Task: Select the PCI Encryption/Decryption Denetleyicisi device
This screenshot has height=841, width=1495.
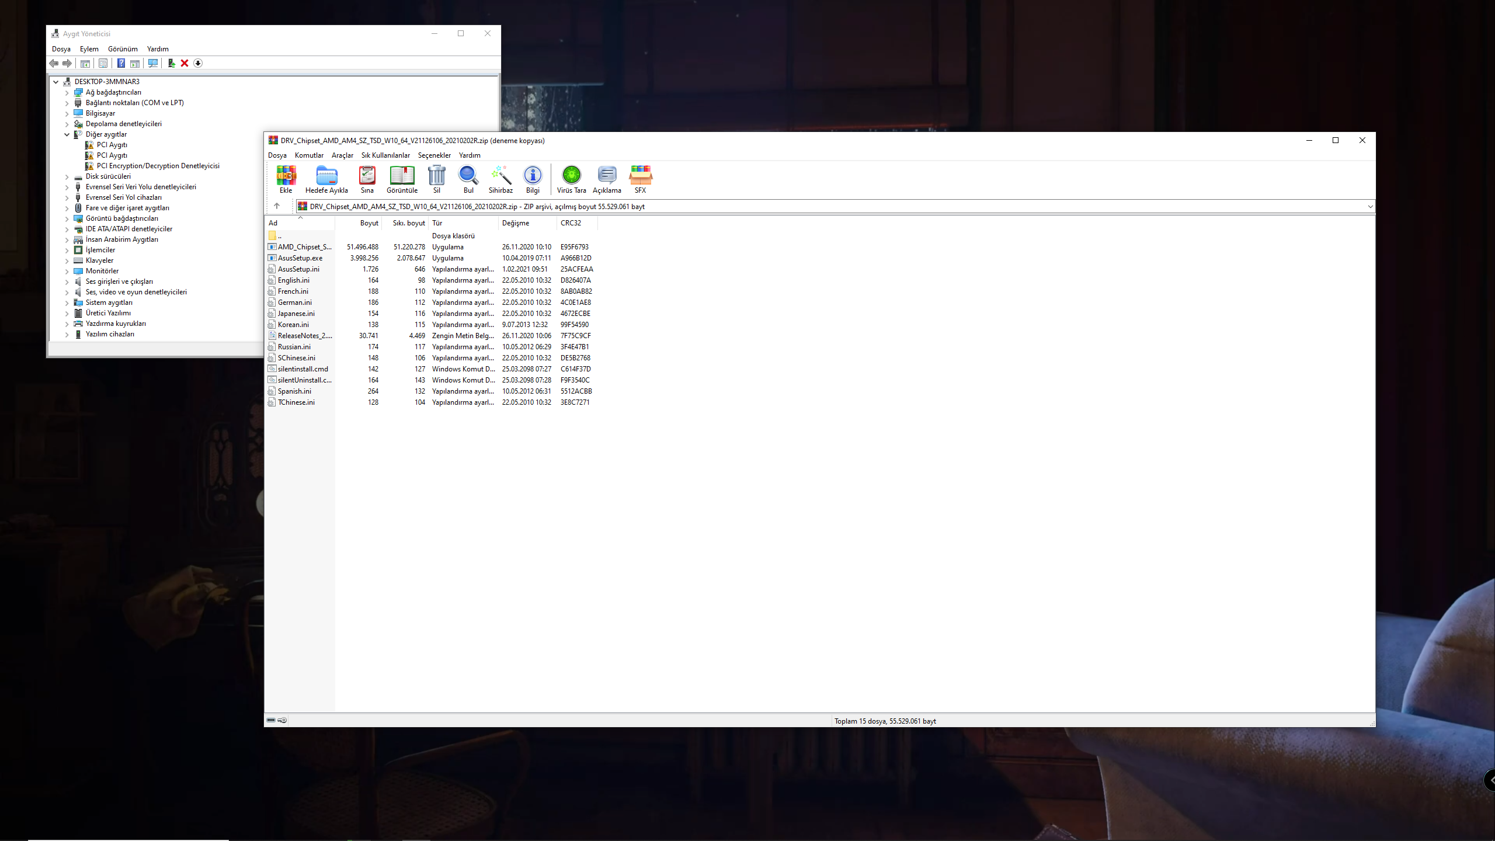Action: click(158, 166)
